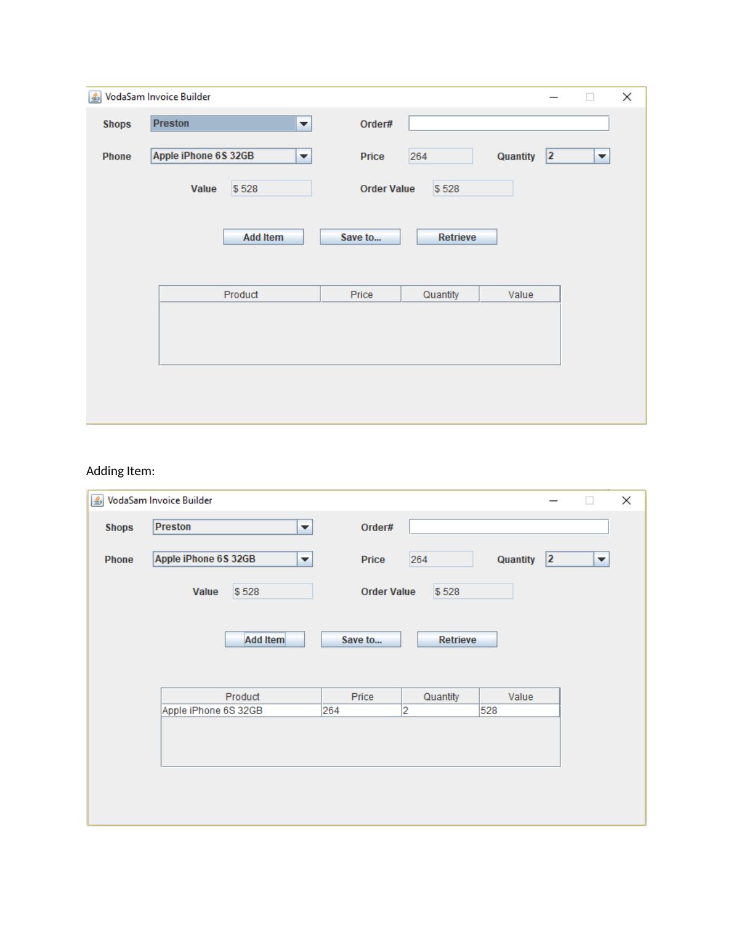This screenshot has width=733, height=949.
Task: Click Save to... in the lower window
Action: tap(361, 640)
